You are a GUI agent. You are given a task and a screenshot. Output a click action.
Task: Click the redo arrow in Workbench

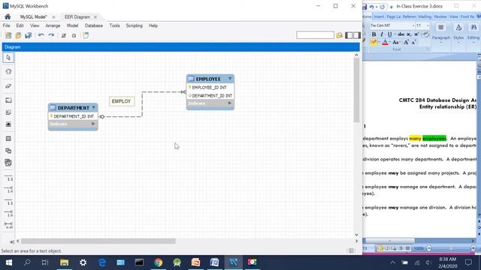51,35
